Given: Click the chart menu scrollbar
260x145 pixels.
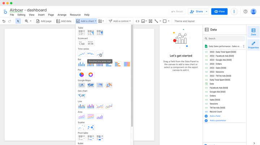Looking at the screenshot, I should 132,76.
